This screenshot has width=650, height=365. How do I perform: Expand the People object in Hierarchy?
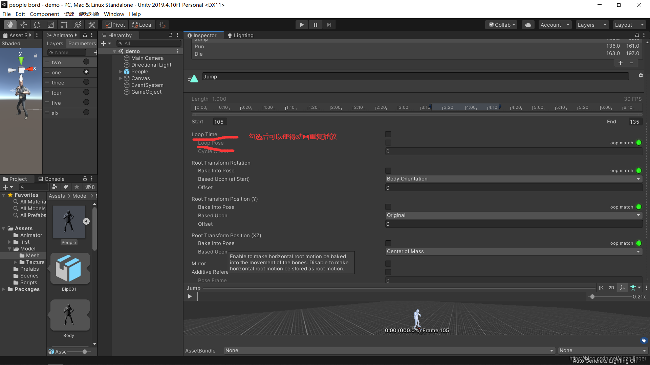tap(121, 72)
